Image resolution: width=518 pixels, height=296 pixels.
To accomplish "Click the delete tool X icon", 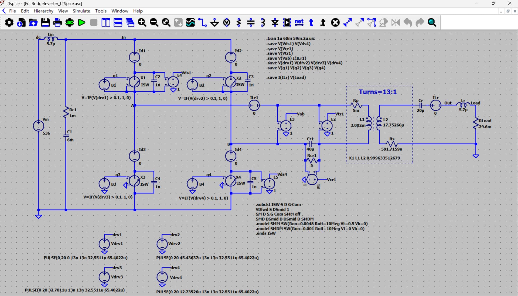I will (x=335, y=23).
